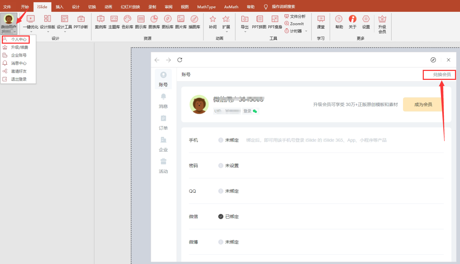Open the 图表库 chart library
The image size is (460, 264).
coord(154,22)
